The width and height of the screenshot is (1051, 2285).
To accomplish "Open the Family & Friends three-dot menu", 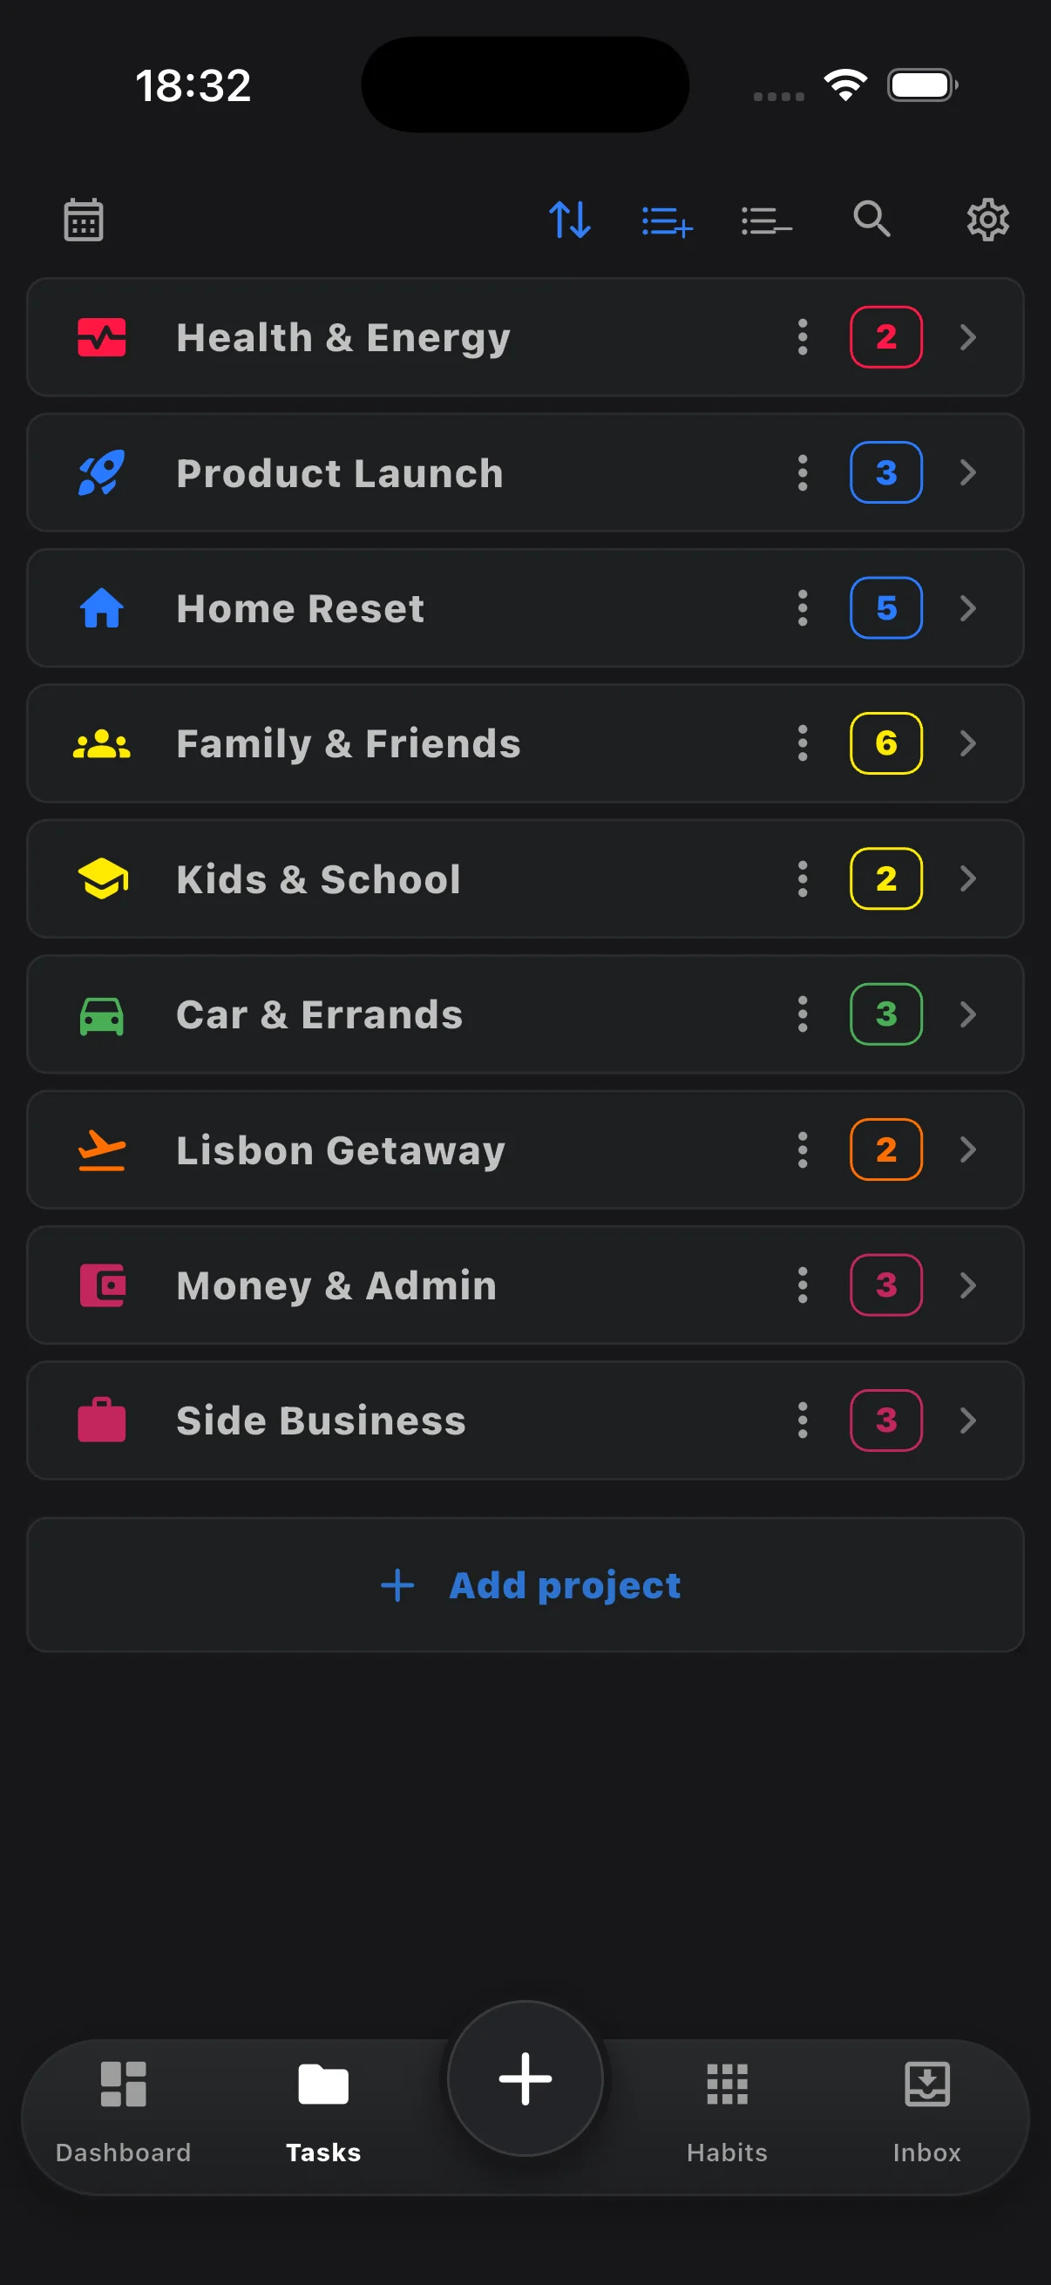I will click(x=803, y=743).
